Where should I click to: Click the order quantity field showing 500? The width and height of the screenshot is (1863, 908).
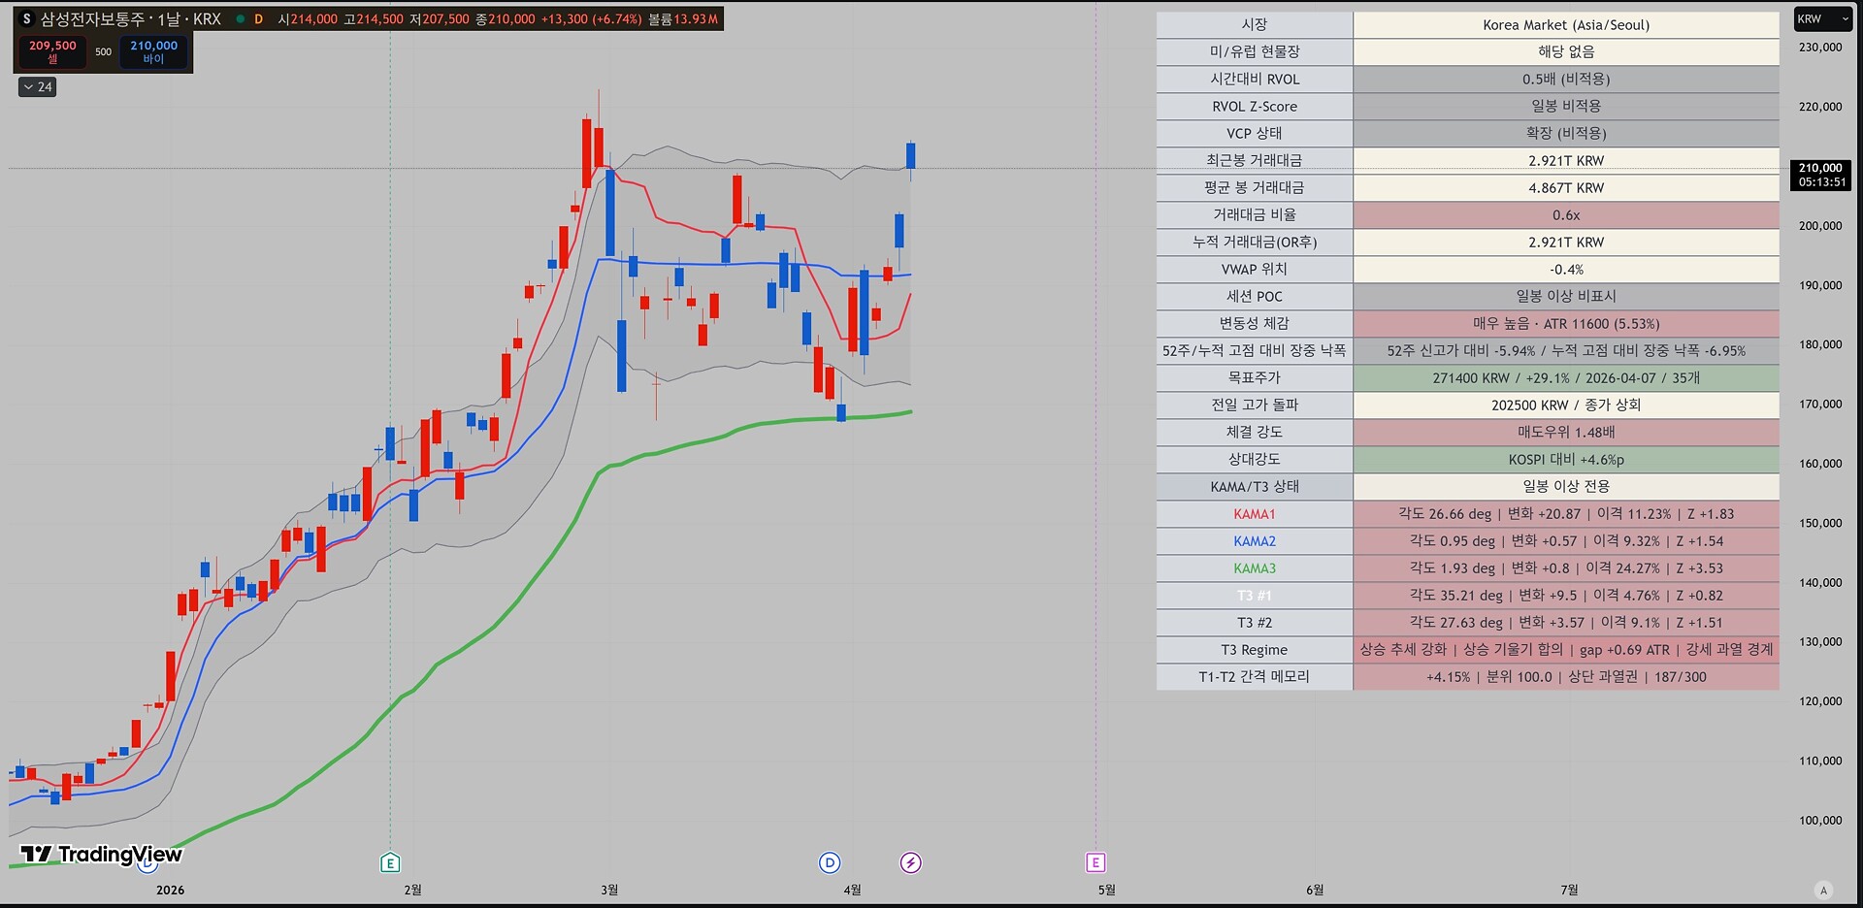pyautogui.click(x=104, y=51)
